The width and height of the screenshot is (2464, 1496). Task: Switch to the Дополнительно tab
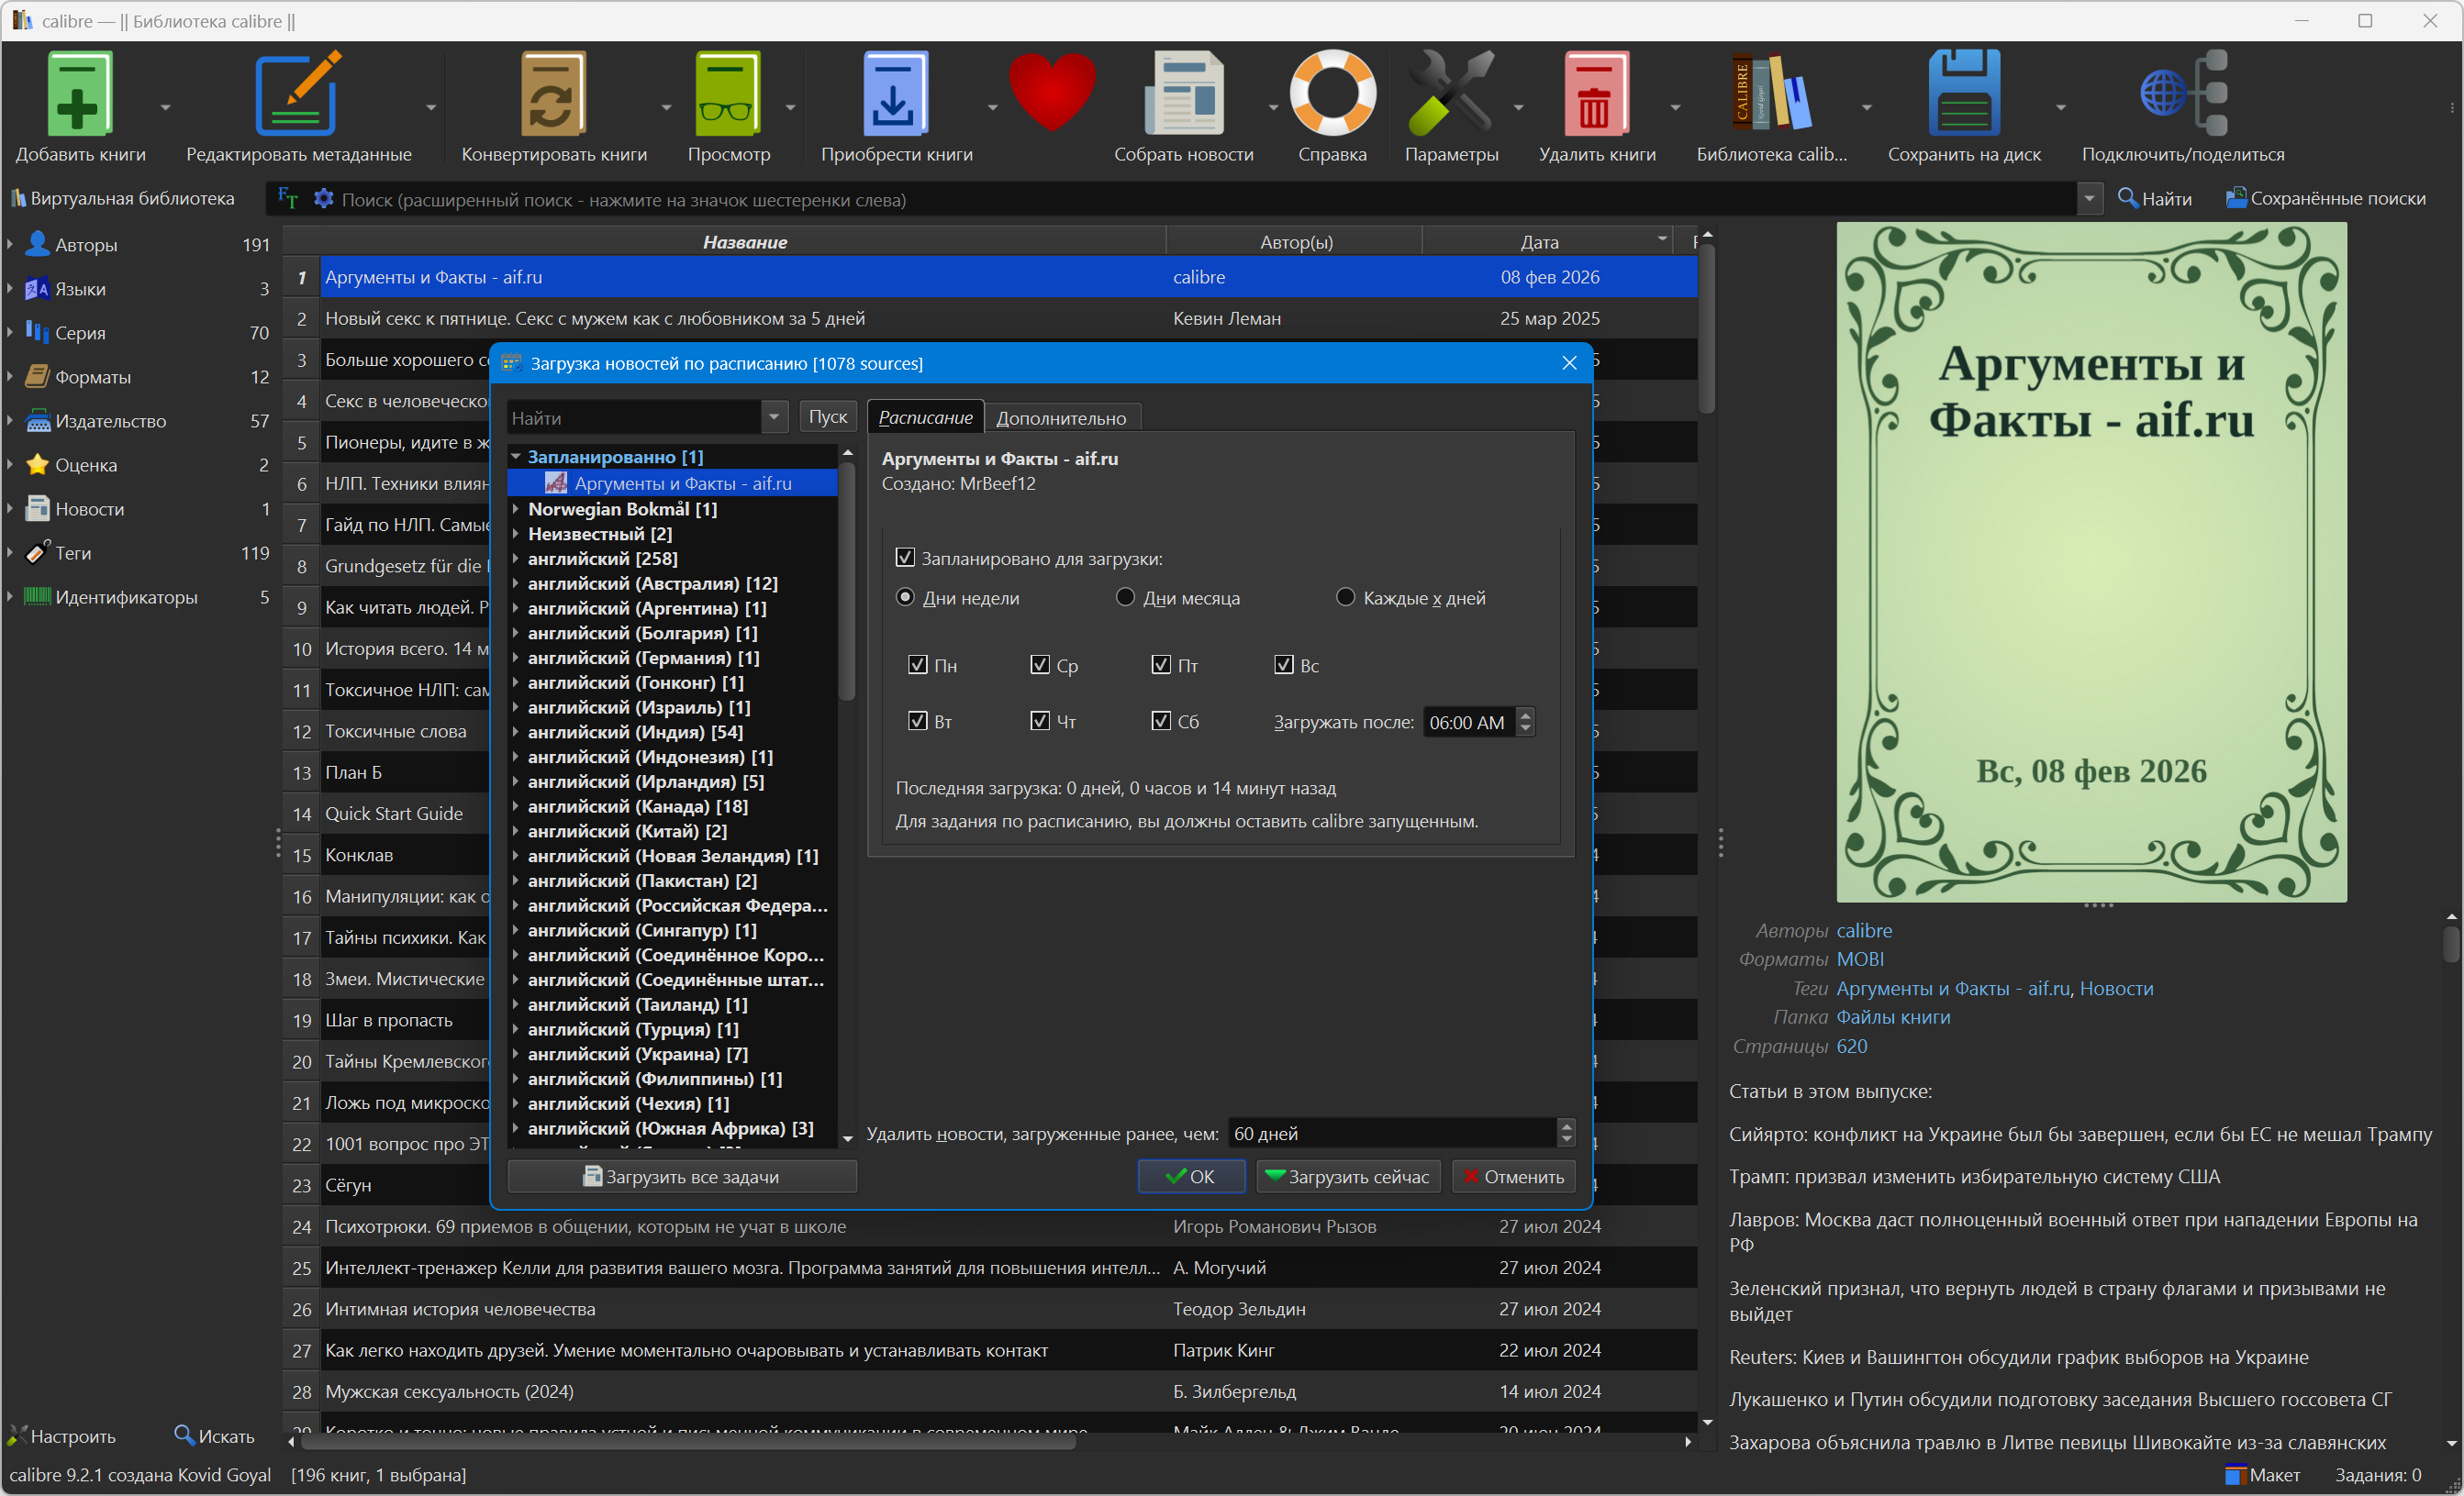[x=1060, y=417]
